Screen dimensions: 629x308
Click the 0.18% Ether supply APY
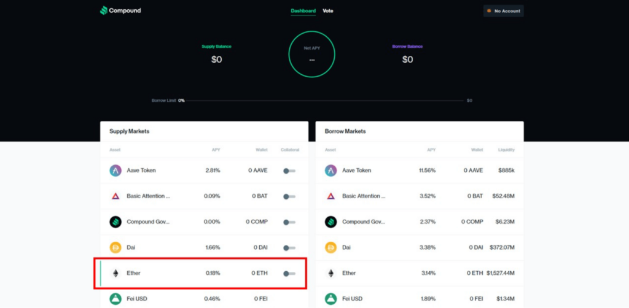tap(213, 273)
